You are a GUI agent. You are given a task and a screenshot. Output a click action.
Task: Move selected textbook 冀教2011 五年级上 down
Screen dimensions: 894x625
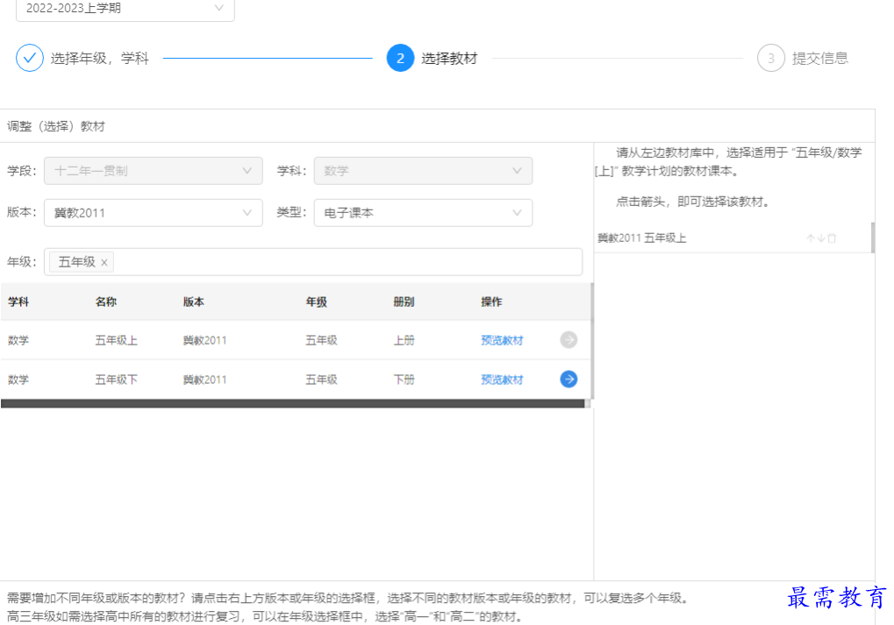click(x=821, y=238)
